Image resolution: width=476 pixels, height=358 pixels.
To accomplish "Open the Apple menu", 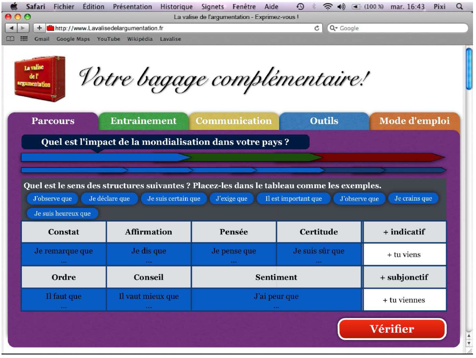I will pyautogui.click(x=13, y=6).
